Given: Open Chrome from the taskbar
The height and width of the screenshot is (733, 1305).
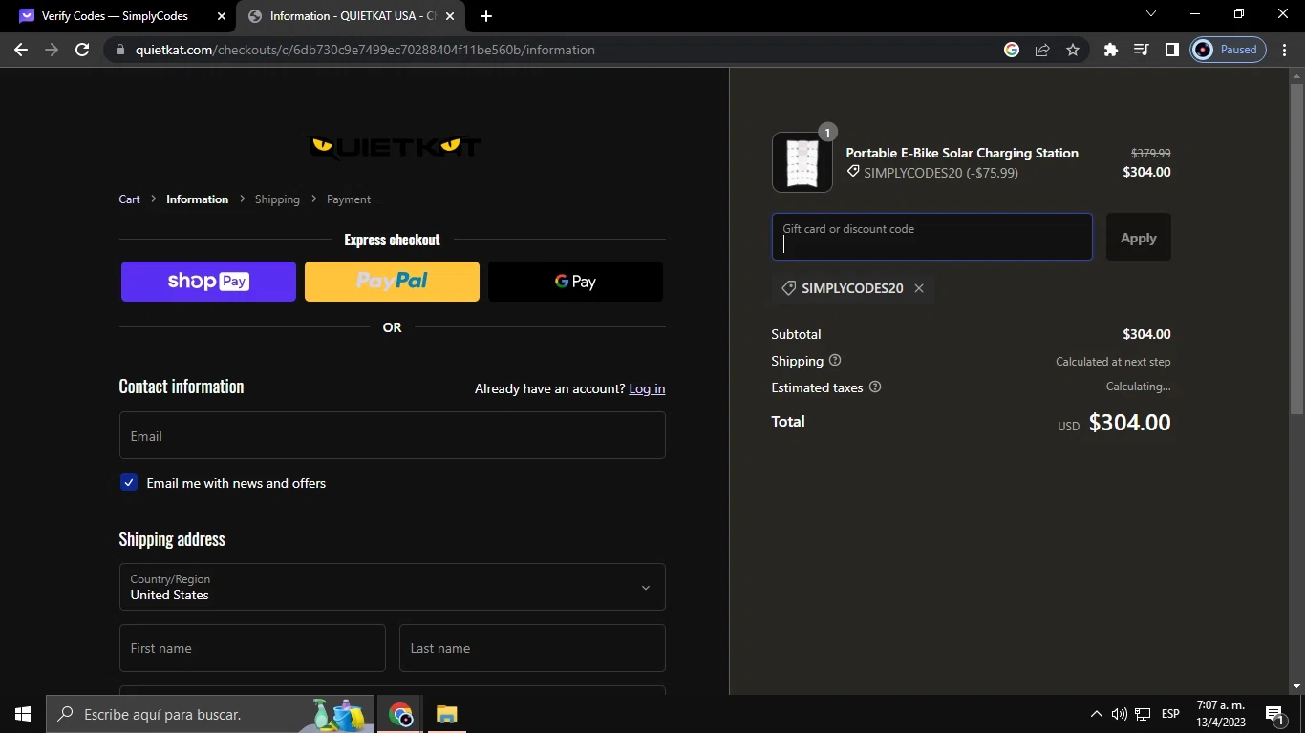Looking at the screenshot, I should click(400, 714).
